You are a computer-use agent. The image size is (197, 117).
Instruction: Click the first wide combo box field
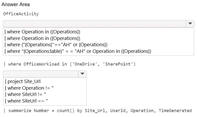click(95, 24)
